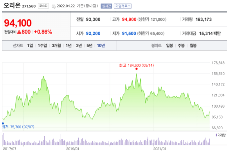Viewport: 227px width, 153px height.
Task: Click the upper limit price 121,000
Action: tap(158, 20)
